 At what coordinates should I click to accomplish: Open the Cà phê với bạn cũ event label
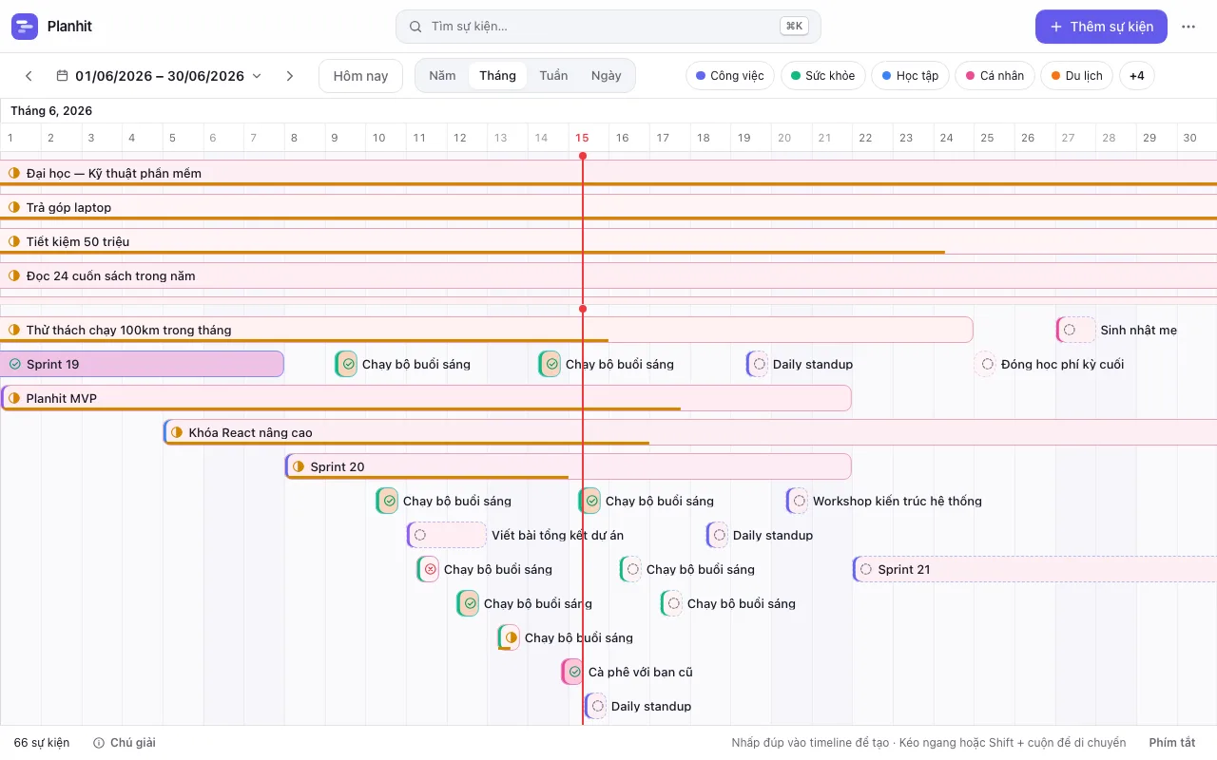640,672
